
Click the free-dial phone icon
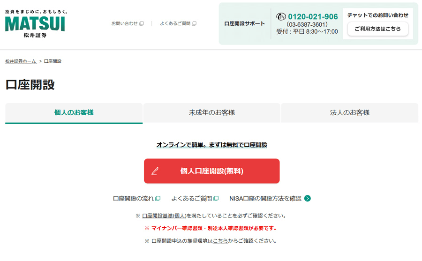coord(281,17)
